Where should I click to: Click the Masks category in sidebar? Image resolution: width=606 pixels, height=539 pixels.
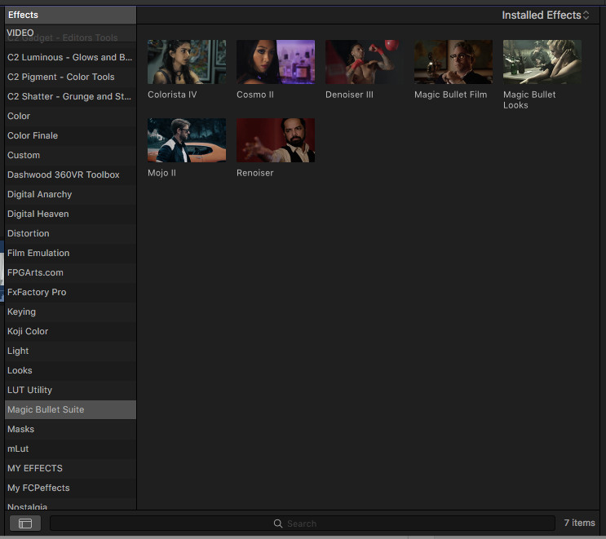[21, 429]
